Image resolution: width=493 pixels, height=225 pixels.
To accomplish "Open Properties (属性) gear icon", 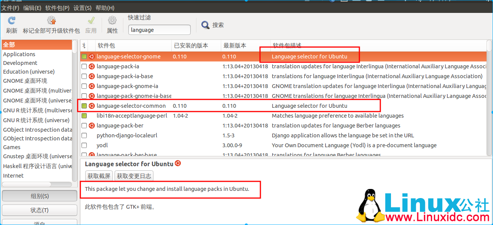I will tap(112, 21).
